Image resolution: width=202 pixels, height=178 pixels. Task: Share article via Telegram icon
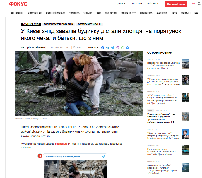[108, 48]
